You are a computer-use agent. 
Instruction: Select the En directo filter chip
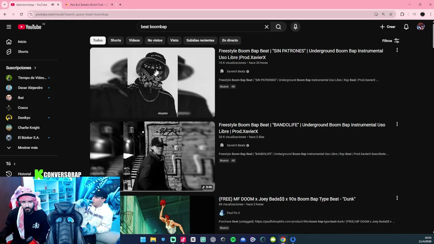click(x=230, y=40)
